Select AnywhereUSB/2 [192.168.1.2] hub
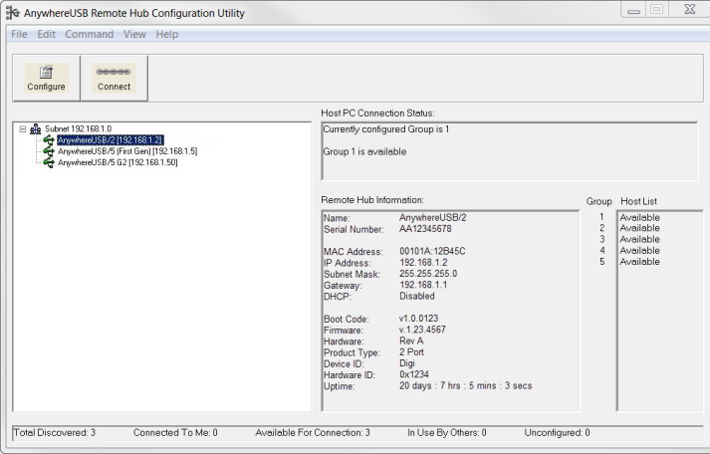710x454 pixels. pos(110,140)
